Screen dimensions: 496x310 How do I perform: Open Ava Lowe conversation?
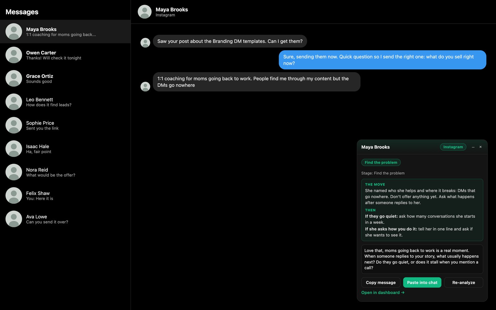(65, 219)
